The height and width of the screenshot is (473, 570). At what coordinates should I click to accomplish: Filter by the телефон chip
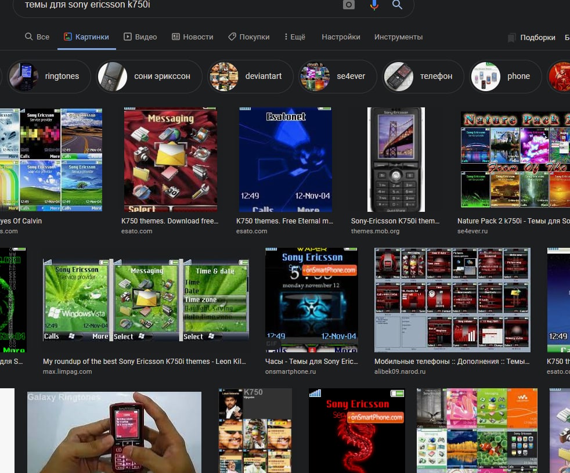423,77
